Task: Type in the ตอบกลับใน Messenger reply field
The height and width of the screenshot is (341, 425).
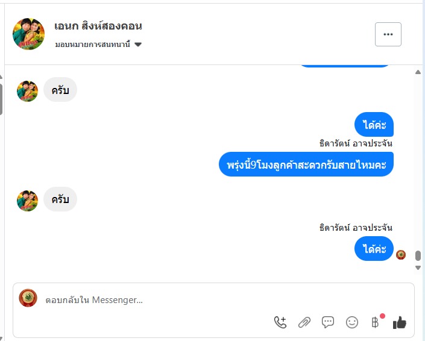Action: pyautogui.click(x=181, y=299)
